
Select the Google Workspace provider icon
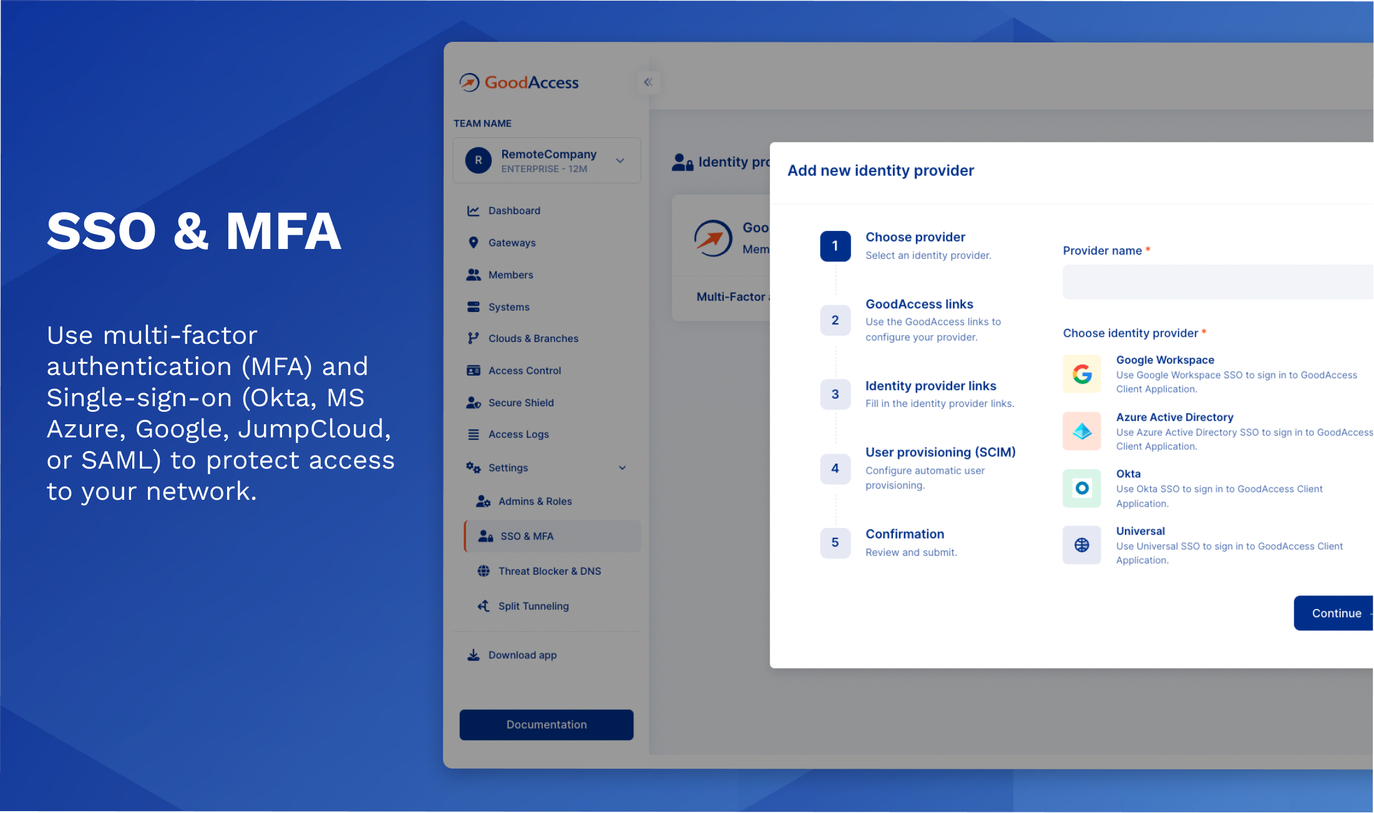point(1081,374)
